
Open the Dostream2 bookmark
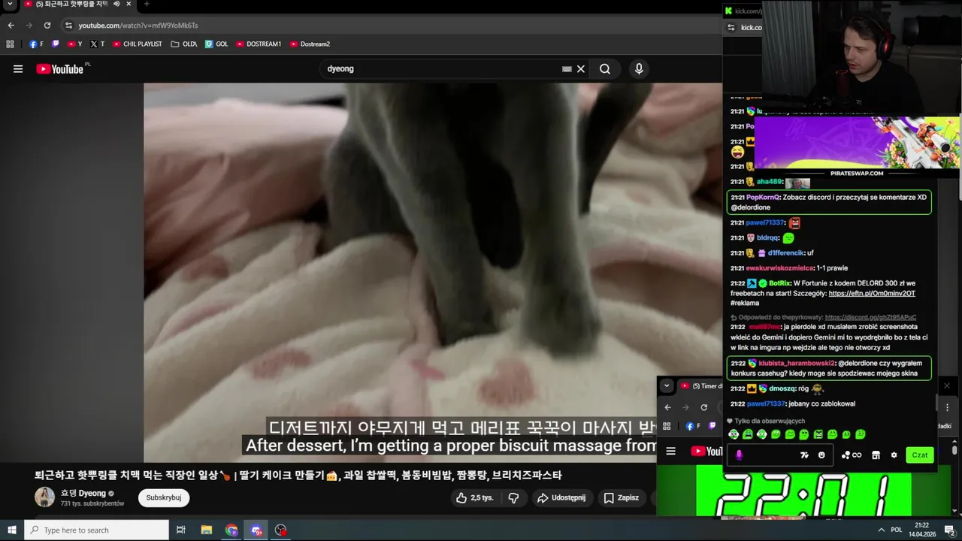click(310, 44)
